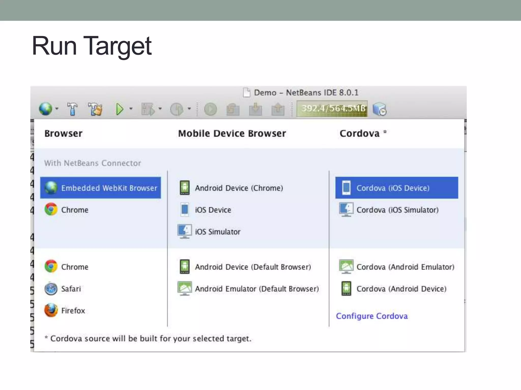Select Chrome with NetBeans Connector
The width and height of the screenshot is (521, 390).
pos(100,210)
